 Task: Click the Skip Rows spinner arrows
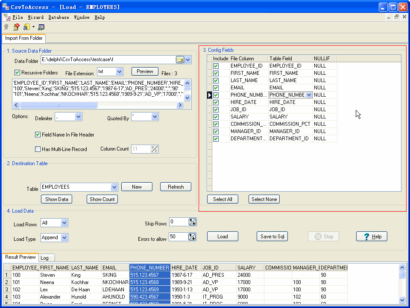pyautogui.click(x=192, y=222)
